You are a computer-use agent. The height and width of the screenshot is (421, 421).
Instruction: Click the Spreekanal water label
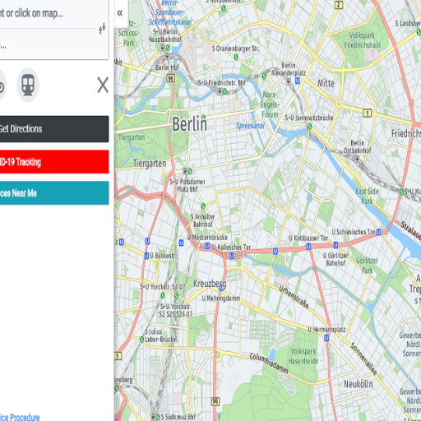250,126
